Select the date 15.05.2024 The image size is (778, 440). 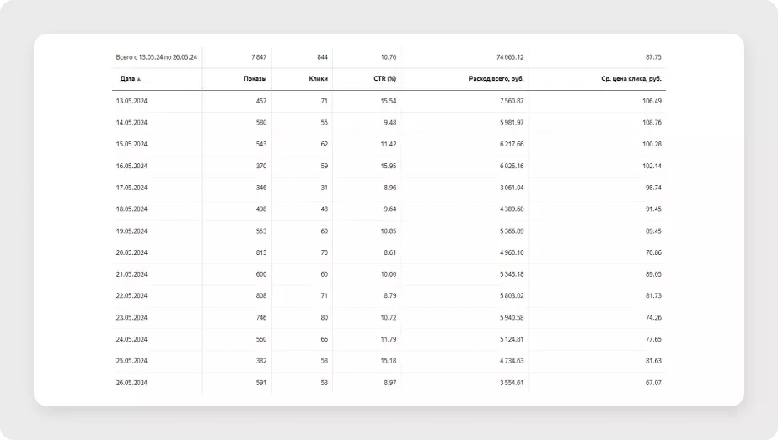point(131,144)
